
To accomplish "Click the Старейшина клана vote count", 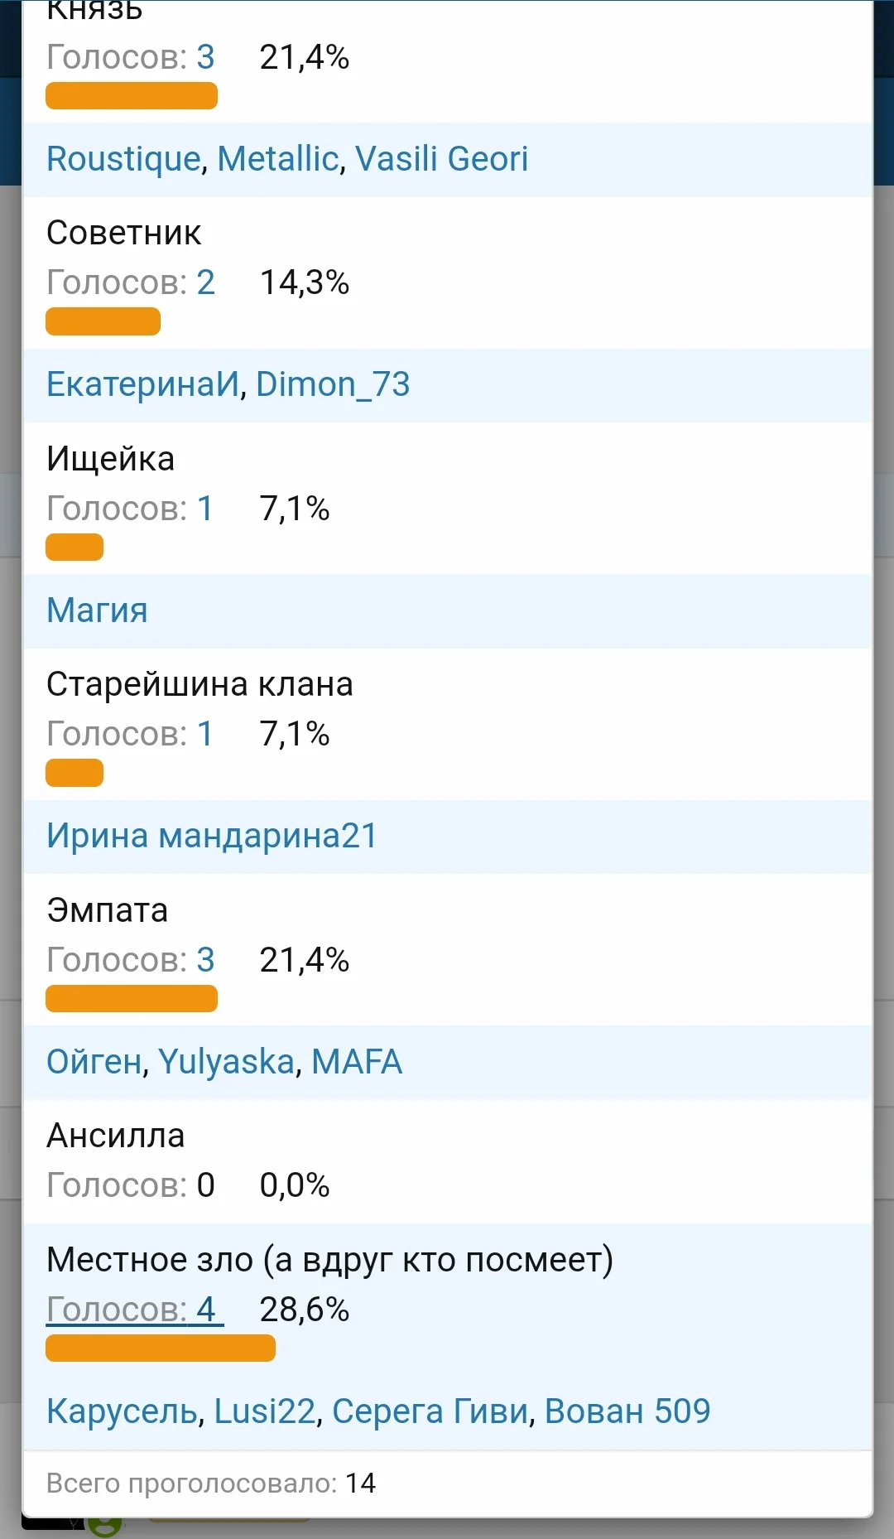I will tap(129, 734).
